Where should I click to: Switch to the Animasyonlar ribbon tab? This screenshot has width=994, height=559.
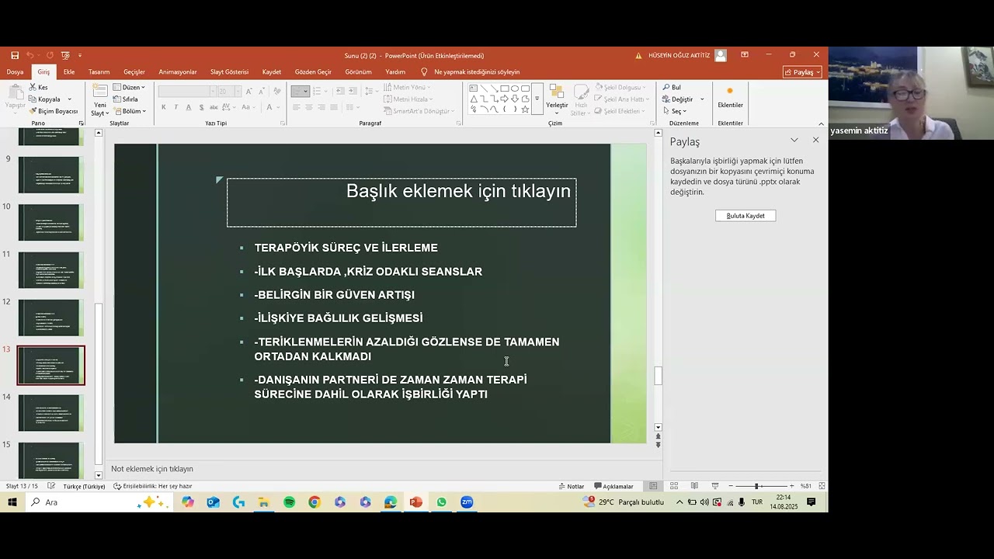(x=178, y=72)
